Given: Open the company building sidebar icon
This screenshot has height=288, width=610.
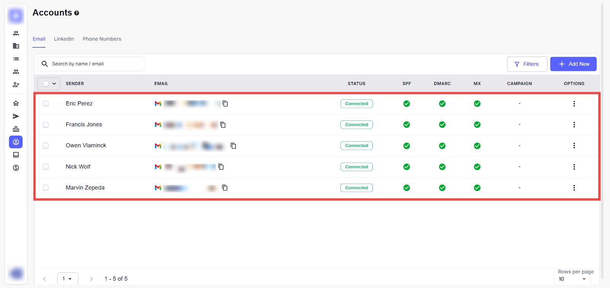Looking at the screenshot, I should (16, 46).
